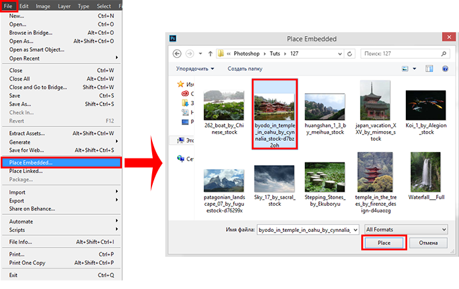Select Waterfall__Full thumbnail
The height and width of the screenshot is (289, 459).
coord(426,172)
